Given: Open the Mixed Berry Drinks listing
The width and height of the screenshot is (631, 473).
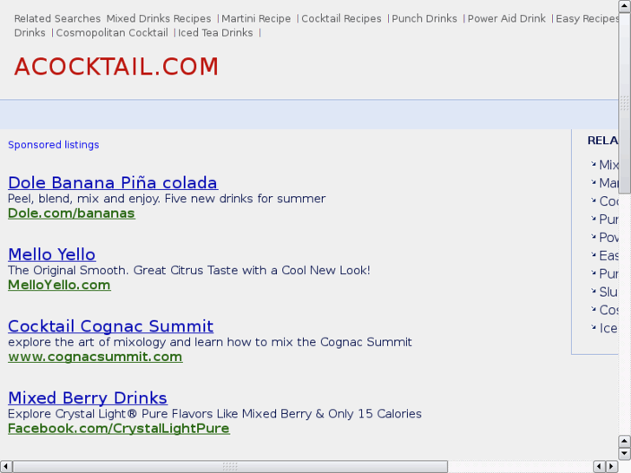Looking at the screenshot, I should pyautogui.click(x=88, y=397).
